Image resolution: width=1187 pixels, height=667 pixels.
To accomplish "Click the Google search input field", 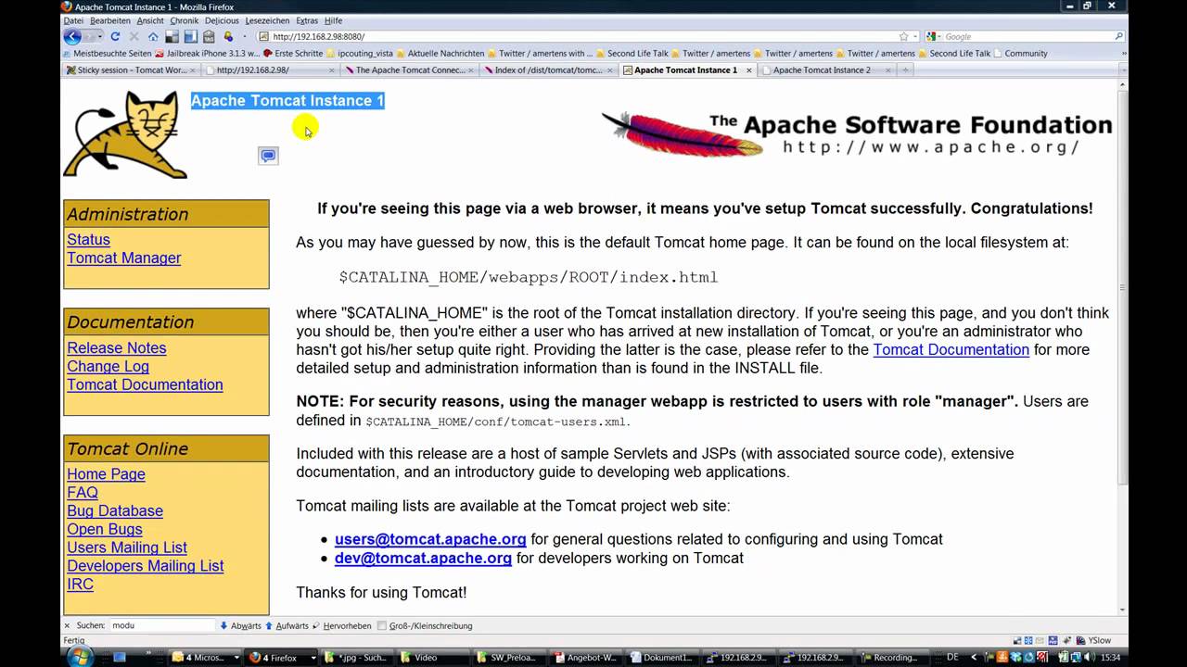I will pos(1027,36).
